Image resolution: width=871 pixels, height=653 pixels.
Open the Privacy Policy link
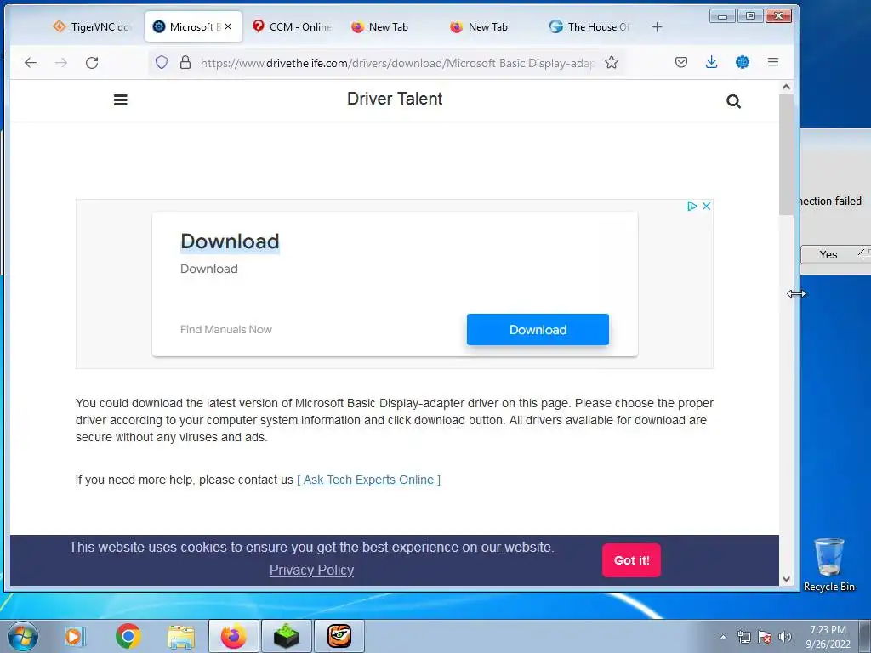point(311,571)
